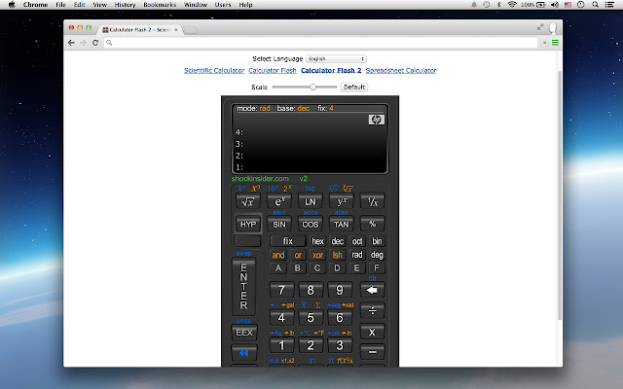This screenshot has height=389, width=623.
Task: Open the Calculator Flash link
Action: [273, 71]
